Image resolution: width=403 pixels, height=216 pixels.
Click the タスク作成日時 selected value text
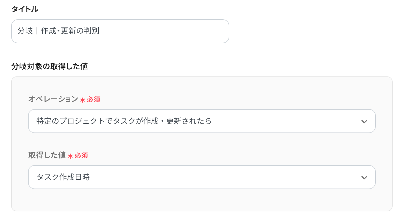[x=63, y=177]
